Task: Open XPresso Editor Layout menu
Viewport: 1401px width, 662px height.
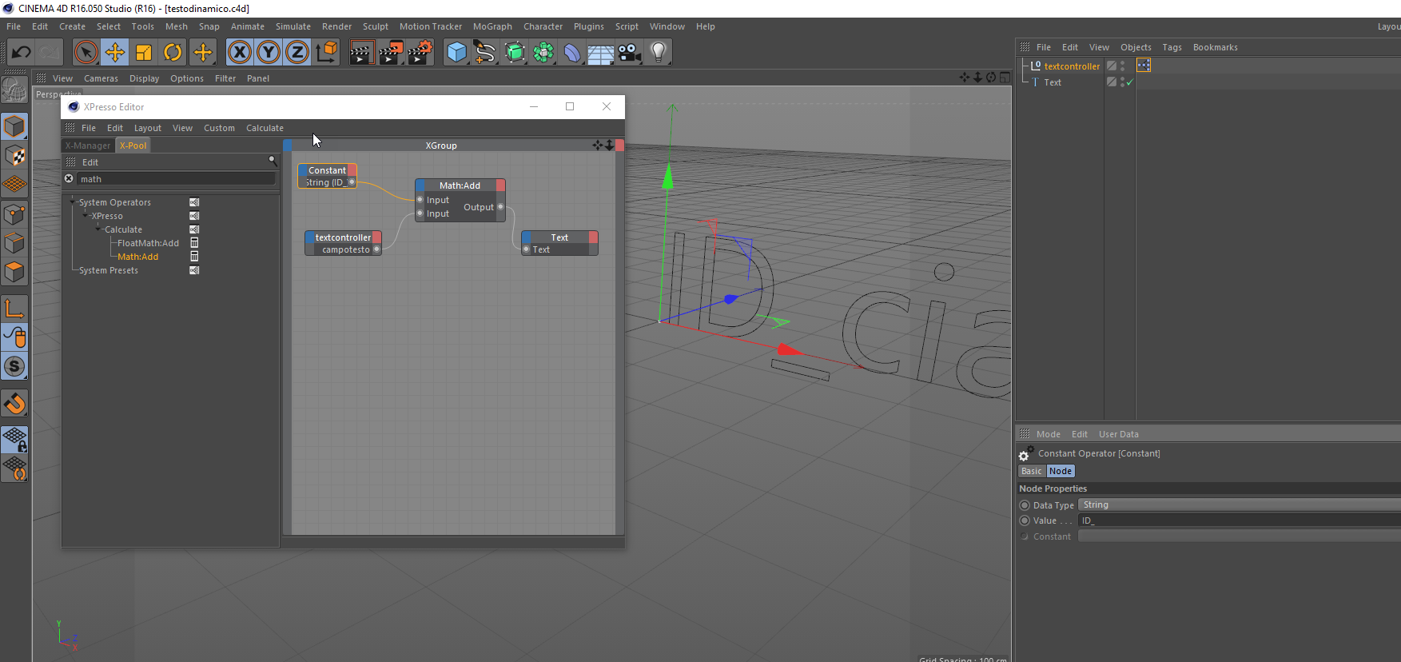Action: point(148,128)
